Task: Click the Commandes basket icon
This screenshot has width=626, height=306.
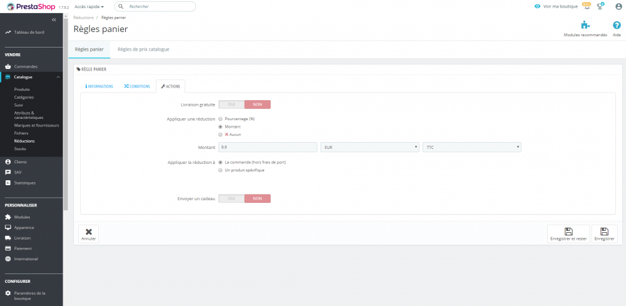Action: [8, 66]
